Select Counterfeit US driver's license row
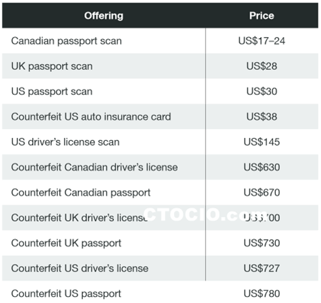 pos(160,268)
